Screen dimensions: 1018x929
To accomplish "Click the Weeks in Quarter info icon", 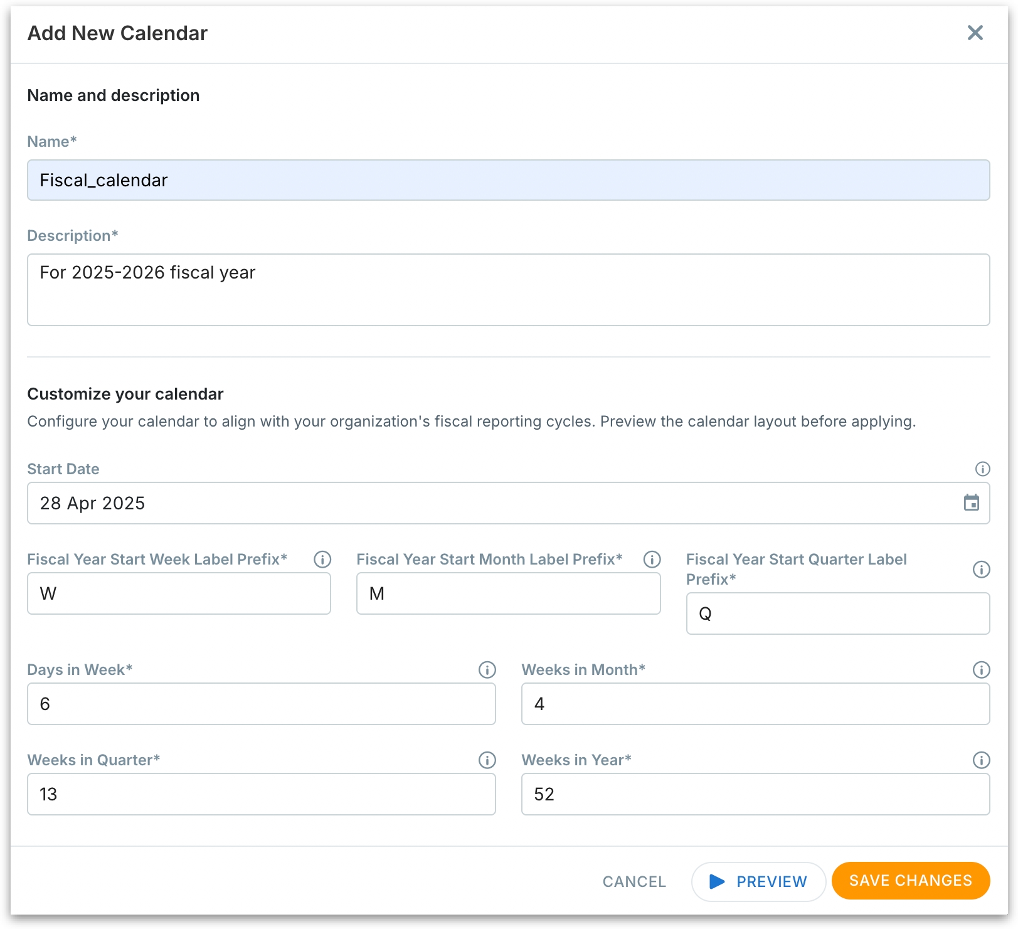I will [x=487, y=760].
